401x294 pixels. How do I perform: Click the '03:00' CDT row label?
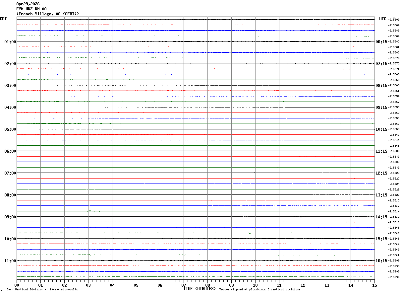point(10,86)
